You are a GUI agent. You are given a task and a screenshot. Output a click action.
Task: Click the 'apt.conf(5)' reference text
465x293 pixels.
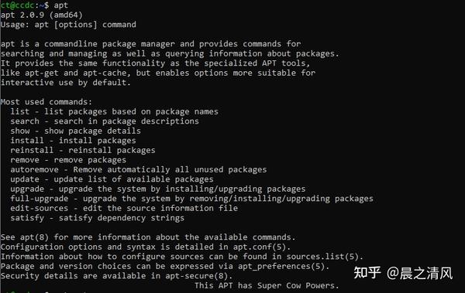point(260,247)
